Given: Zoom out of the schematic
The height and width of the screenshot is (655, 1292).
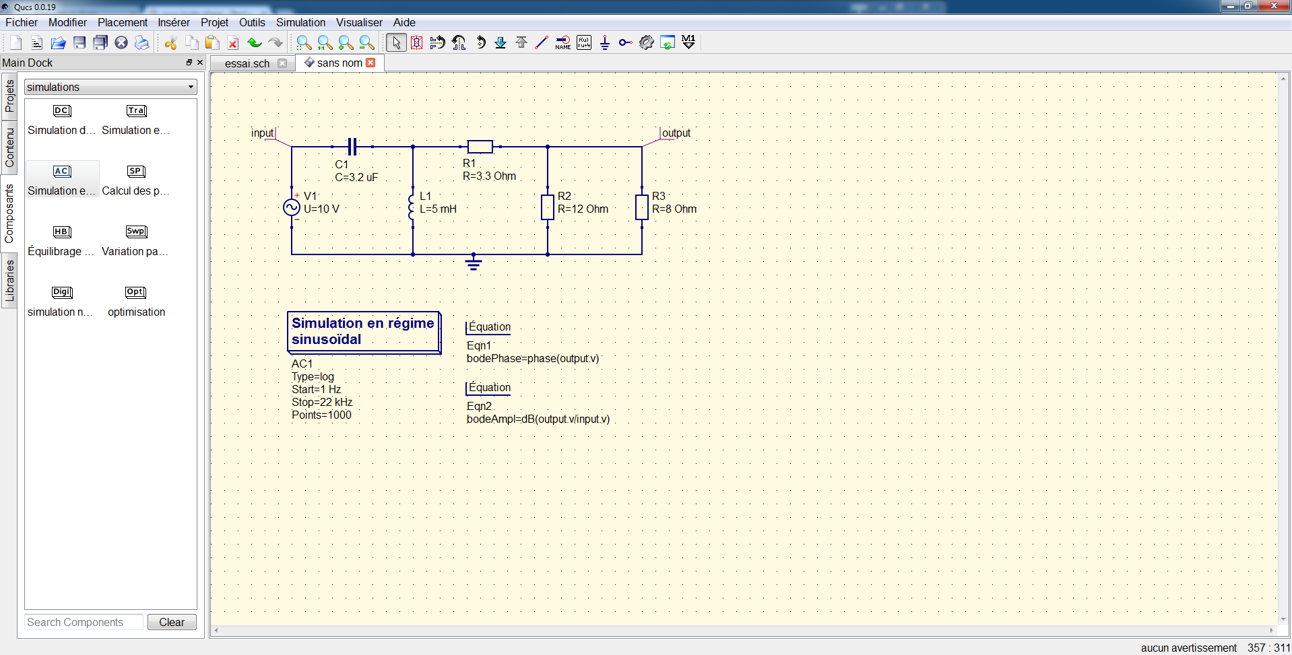Looking at the screenshot, I should tap(366, 43).
